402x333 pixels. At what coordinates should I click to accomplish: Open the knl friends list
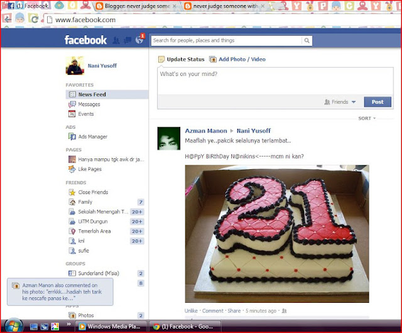tap(81, 241)
